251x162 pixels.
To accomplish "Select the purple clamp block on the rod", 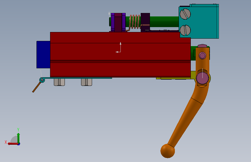I will (x=118, y=22).
